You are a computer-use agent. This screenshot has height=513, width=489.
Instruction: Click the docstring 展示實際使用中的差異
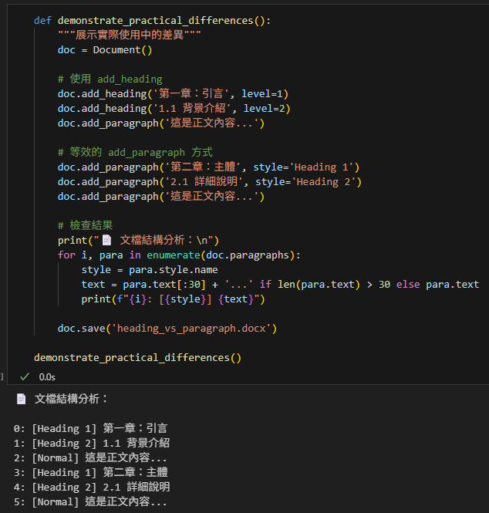(x=130, y=35)
